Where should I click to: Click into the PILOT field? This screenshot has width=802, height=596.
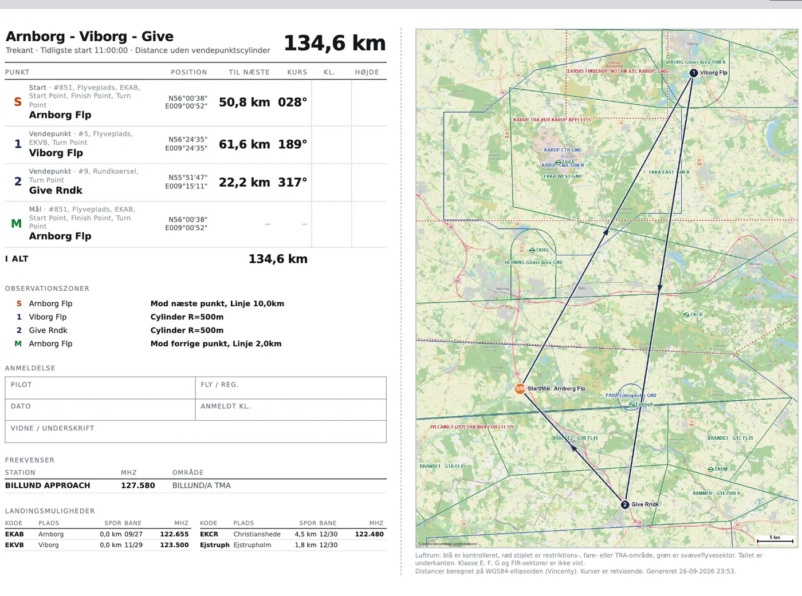pos(100,388)
